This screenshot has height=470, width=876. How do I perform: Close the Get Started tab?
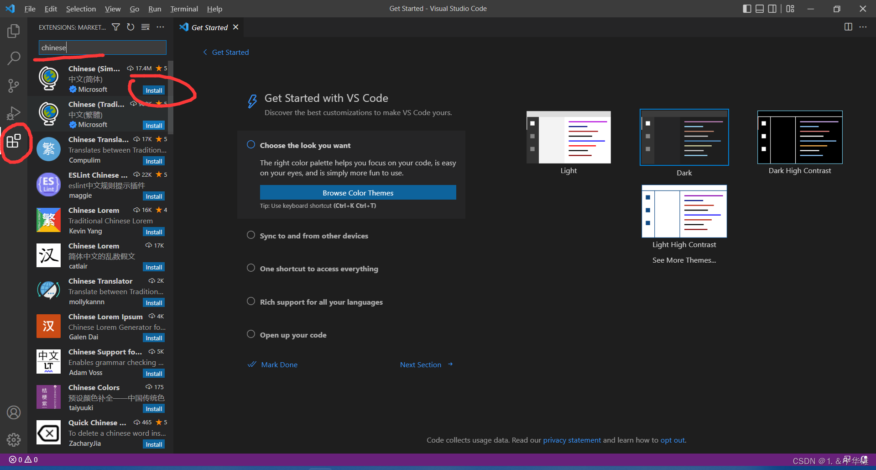click(235, 27)
